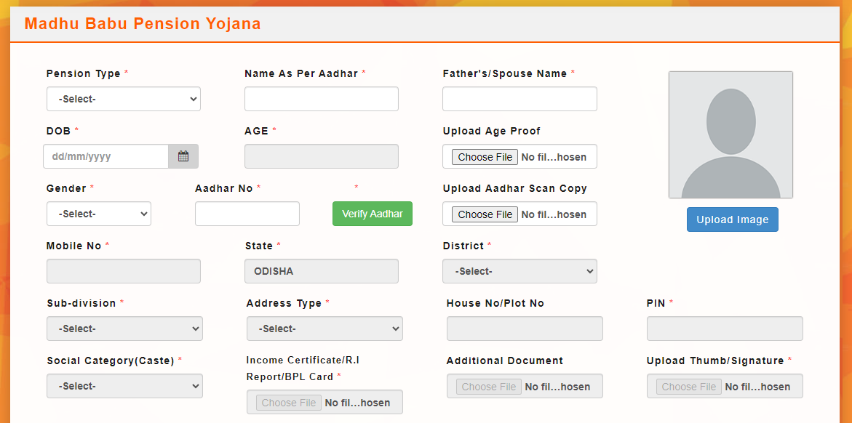The width and height of the screenshot is (852, 423).
Task: Choose File for Income Certificate/BPL Card
Action: pos(289,403)
